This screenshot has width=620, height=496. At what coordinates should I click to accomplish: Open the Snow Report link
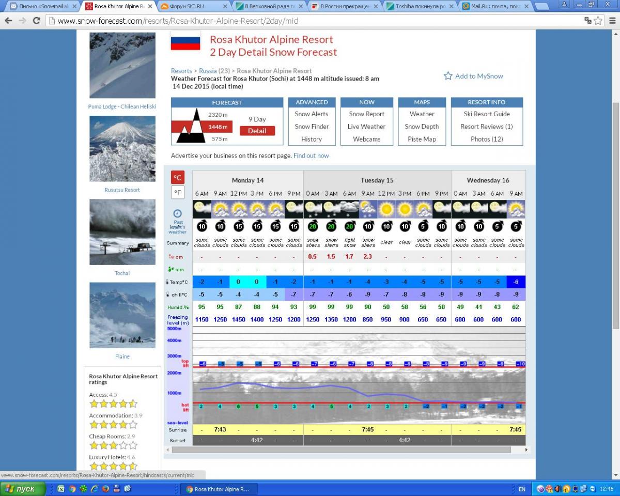(x=367, y=114)
